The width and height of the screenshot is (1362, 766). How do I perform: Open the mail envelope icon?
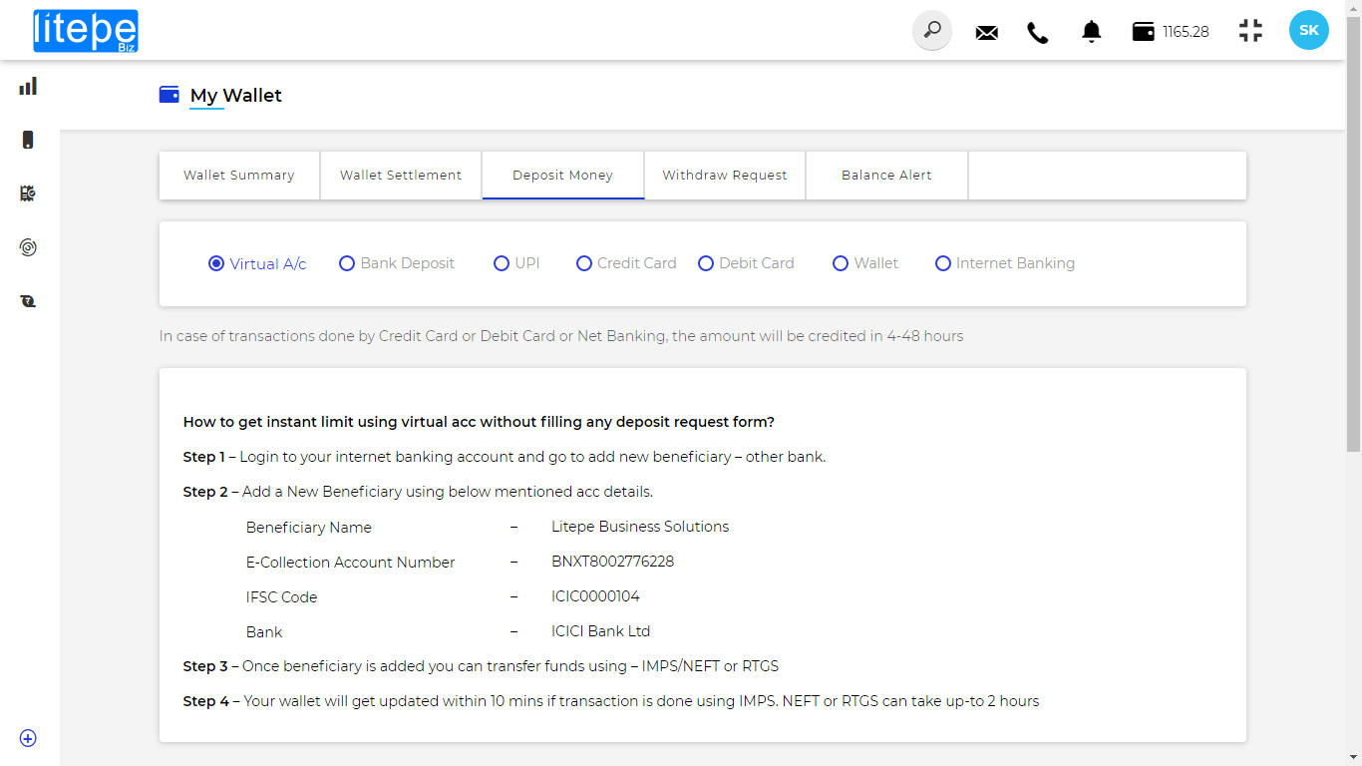click(986, 32)
